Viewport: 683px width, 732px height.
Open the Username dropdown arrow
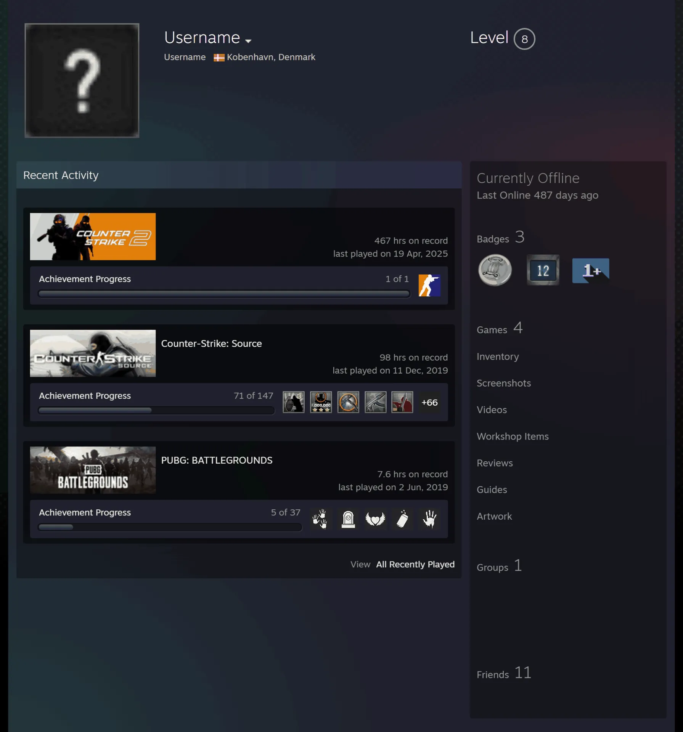248,40
